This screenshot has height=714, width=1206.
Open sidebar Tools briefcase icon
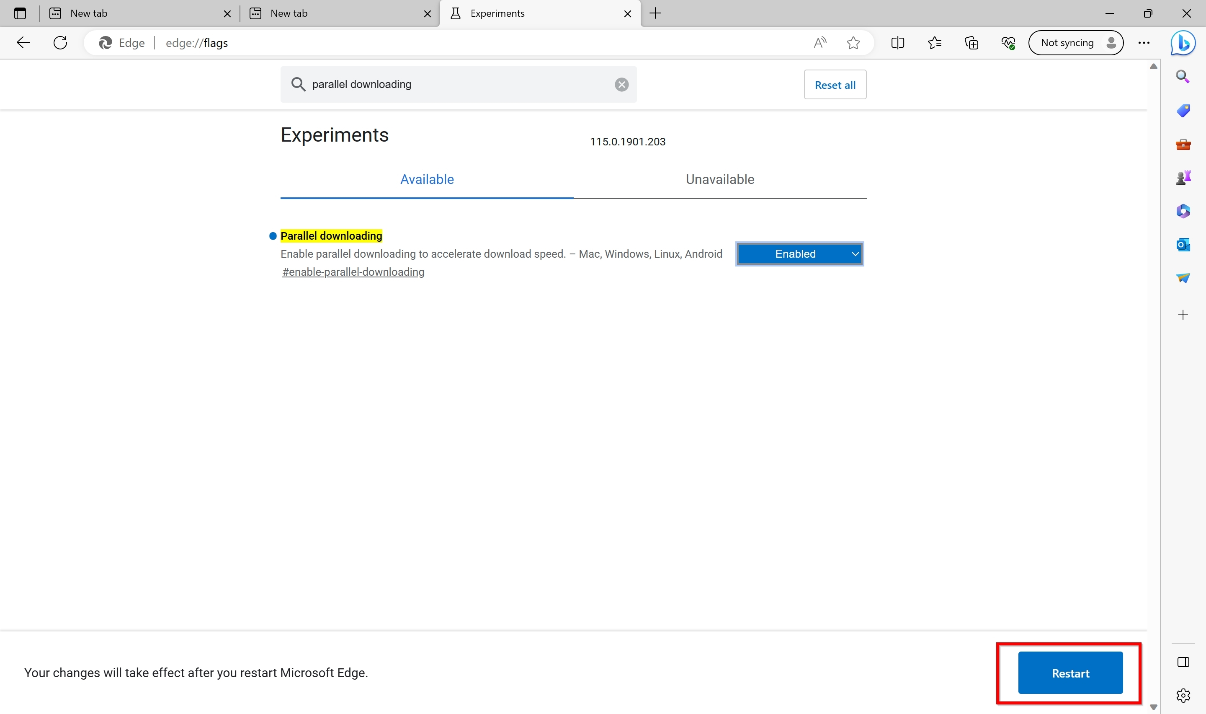[1183, 144]
